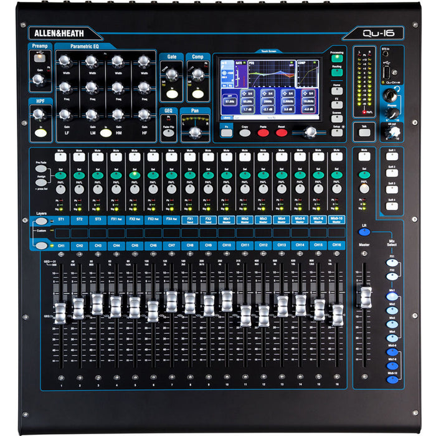Adjust the HF Width knob
This screenshot has width=436, height=436.
point(144,60)
